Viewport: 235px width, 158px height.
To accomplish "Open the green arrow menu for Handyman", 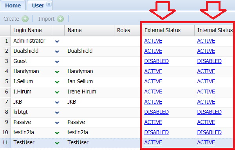I will (x=57, y=72).
